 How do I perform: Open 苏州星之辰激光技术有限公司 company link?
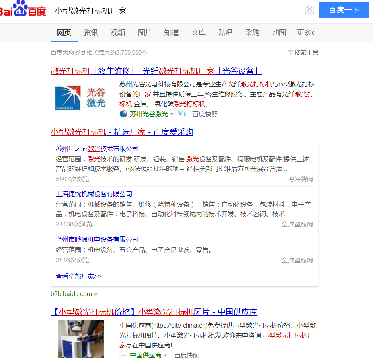coord(97,149)
